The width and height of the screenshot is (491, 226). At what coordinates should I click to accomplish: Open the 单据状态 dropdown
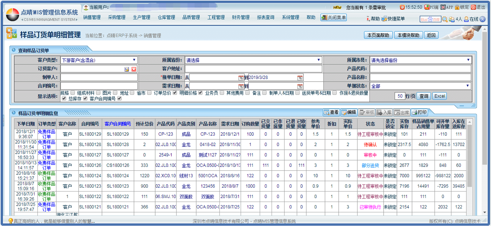[x=420, y=86]
